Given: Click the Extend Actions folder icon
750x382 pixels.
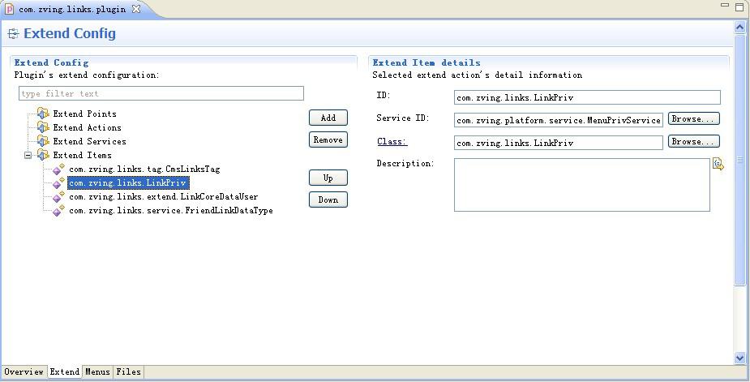Looking at the screenshot, I should (43, 127).
